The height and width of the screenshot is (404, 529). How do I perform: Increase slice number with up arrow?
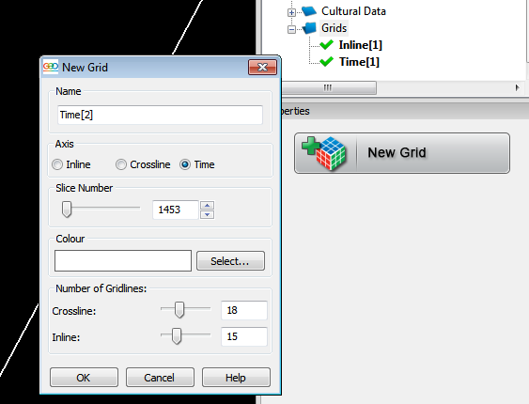tap(207, 205)
